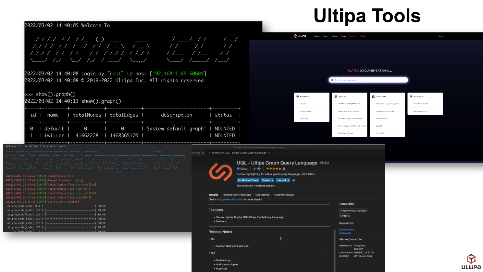Image resolution: width=483 pixels, height=272 pixels.
Task: Click the Introduction card icon
Action: click(x=298, y=96)
